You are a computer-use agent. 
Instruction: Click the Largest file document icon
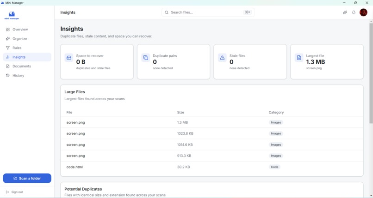pyautogui.click(x=299, y=58)
